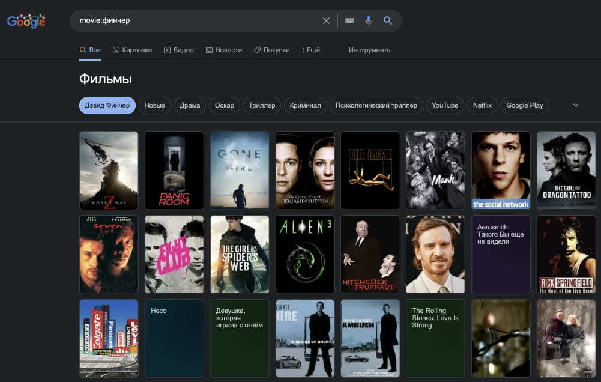
Task: Open The Girl in Spider's Web poster
Action: click(x=240, y=255)
